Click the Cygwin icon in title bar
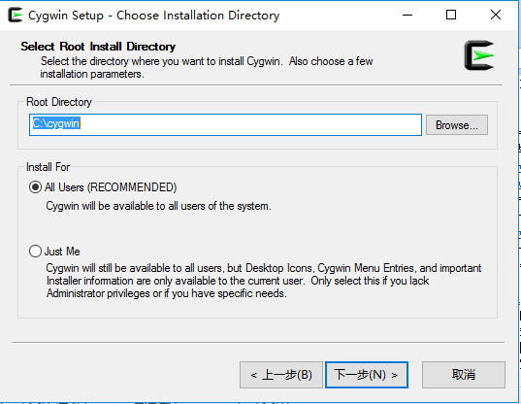The height and width of the screenshot is (404, 521). (x=15, y=15)
